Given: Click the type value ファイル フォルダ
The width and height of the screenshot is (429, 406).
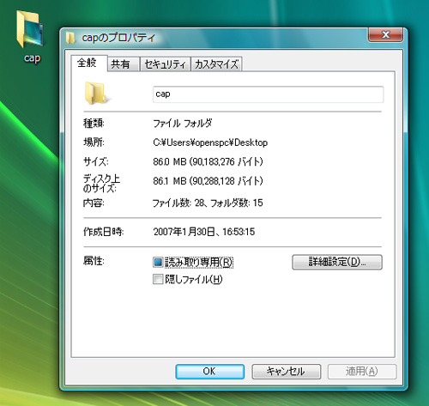Looking at the screenshot, I should pyautogui.click(x=183, y=124).
